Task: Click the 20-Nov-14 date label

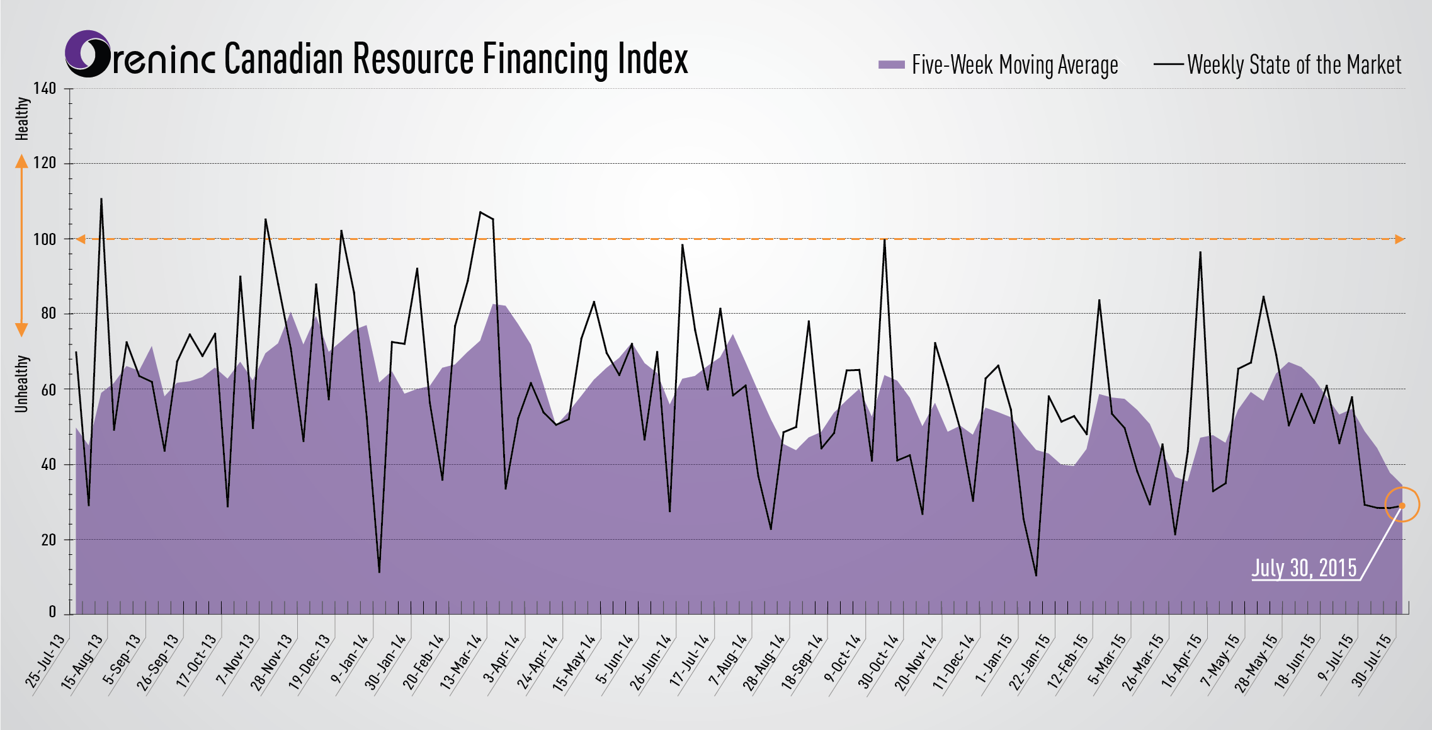Action: 917,661
